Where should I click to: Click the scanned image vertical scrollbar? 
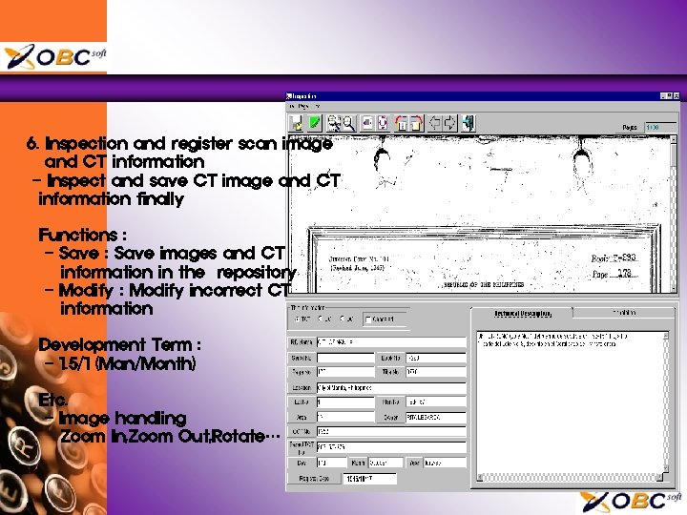[x=674, y=214]
